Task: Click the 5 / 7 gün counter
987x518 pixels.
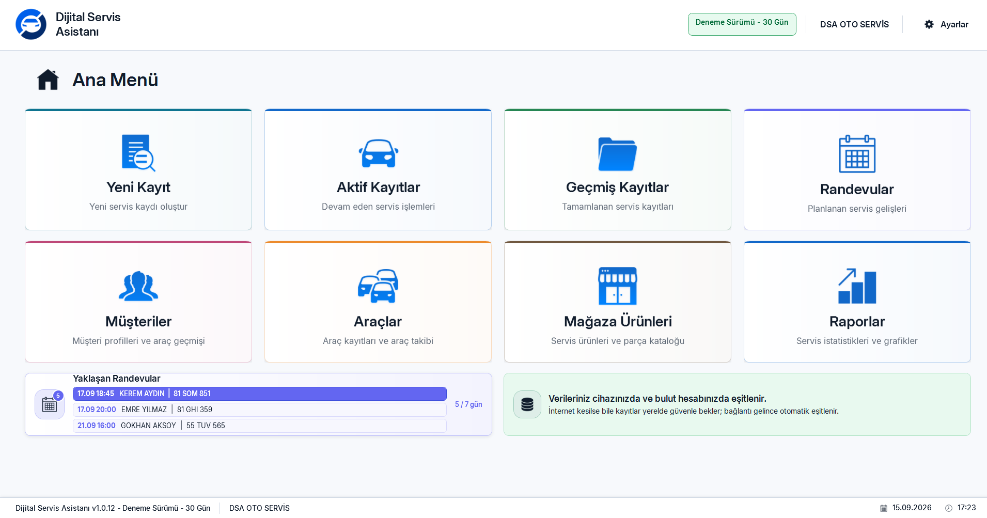Action: click(468, 404)
